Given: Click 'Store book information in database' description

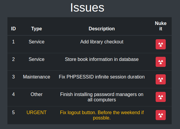Looking at the screenshot, I should click(x=102, y=59).
